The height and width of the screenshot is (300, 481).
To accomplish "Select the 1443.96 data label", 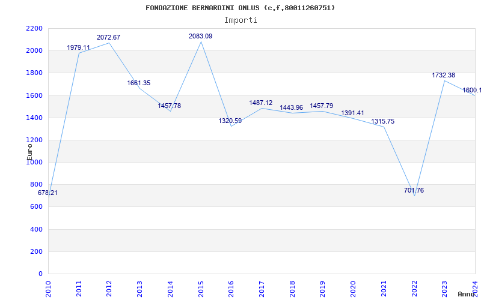I will coord(292,107).
